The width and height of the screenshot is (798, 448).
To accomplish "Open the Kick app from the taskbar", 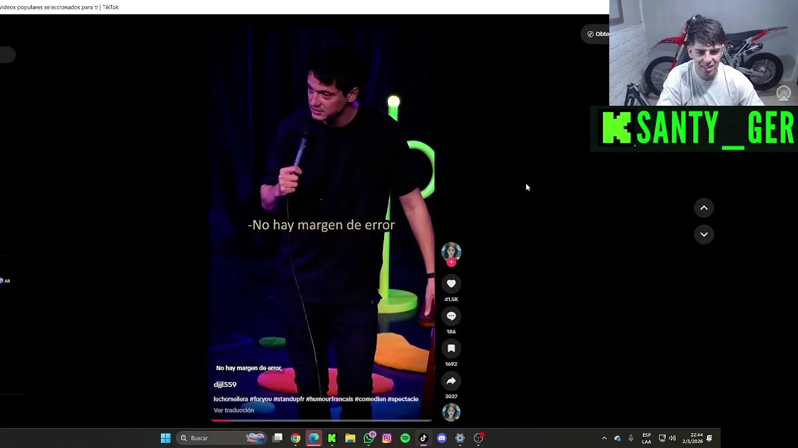I will 332,438.
